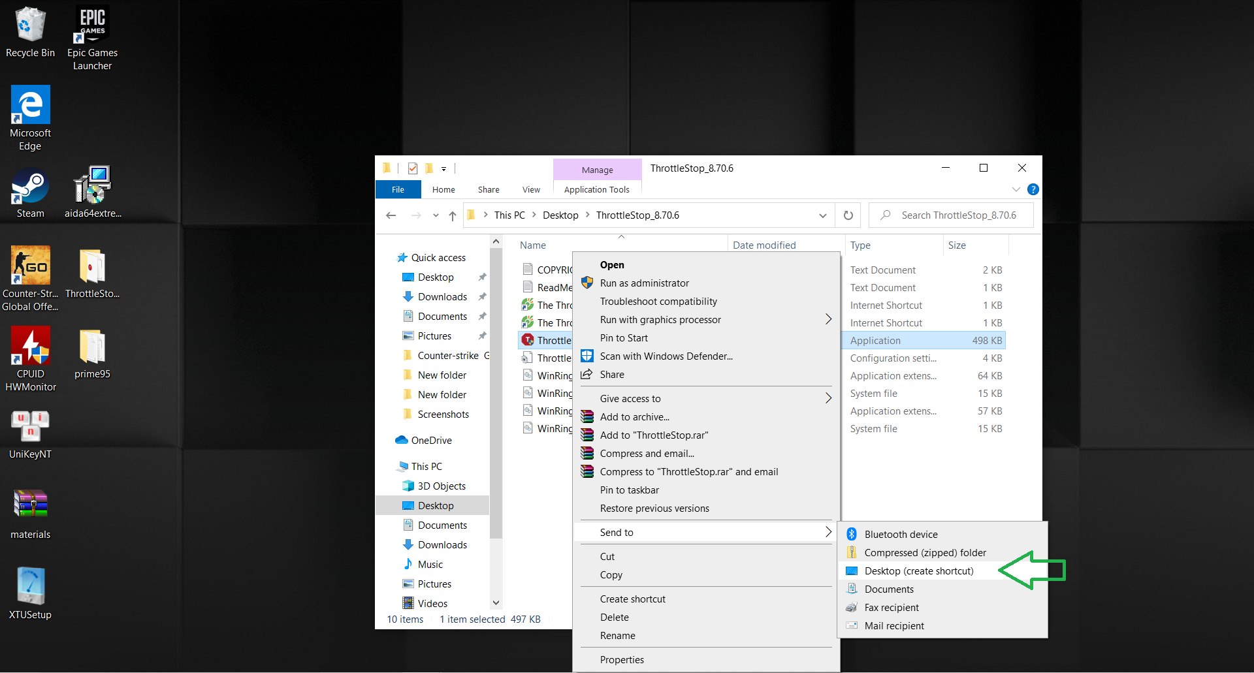The height and width of the screenshot is (673, 1254).
Task: Expand the Send to submenu
Action: click(x=706, y=533)
